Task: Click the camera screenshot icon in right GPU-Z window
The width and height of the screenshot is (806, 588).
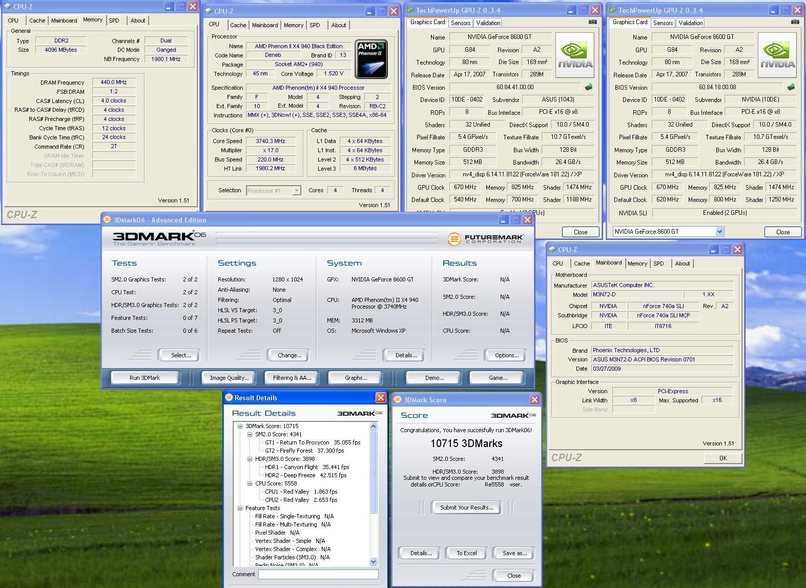Action: (795, 22)
